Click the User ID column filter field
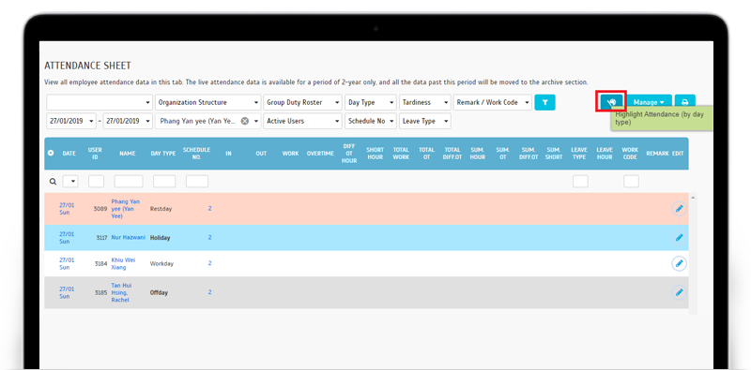 97,181
